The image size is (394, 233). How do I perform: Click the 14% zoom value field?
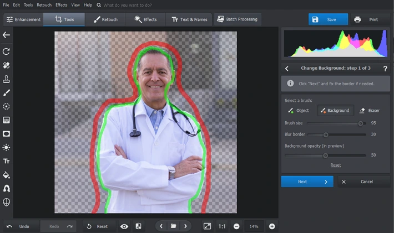point(254,226)
